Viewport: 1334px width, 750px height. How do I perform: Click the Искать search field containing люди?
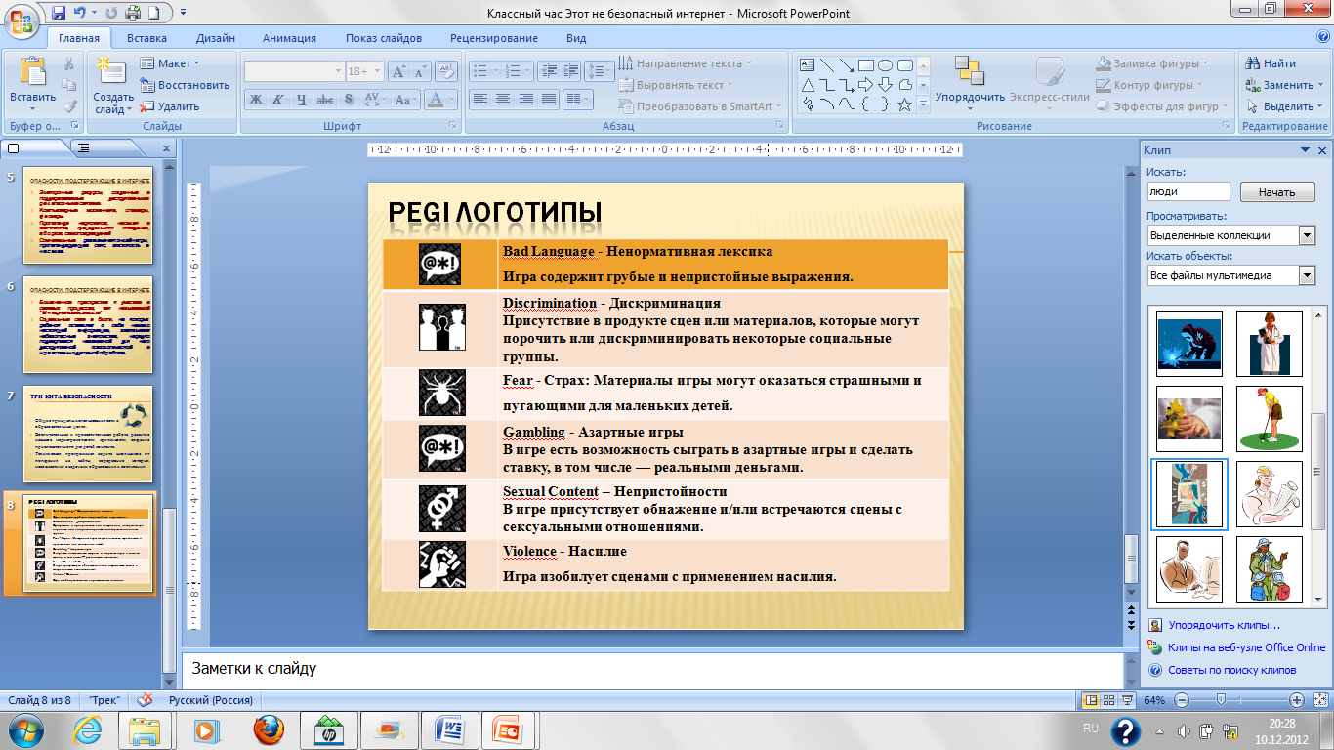point(1188,192)
